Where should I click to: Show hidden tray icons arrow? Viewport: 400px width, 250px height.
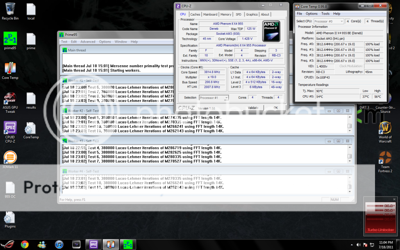(352, 245)
